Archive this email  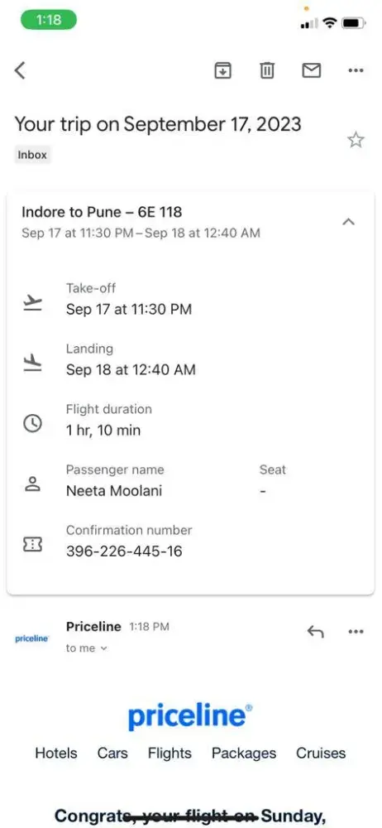click(x=223, y=70)
